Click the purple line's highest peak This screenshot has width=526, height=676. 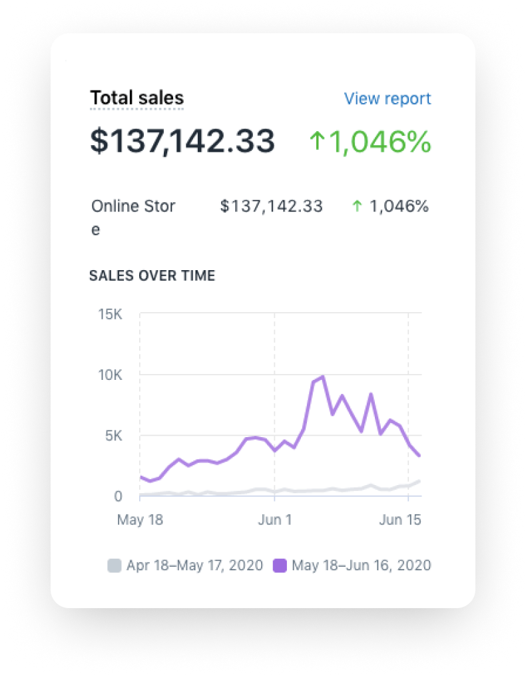coord(323,377)
